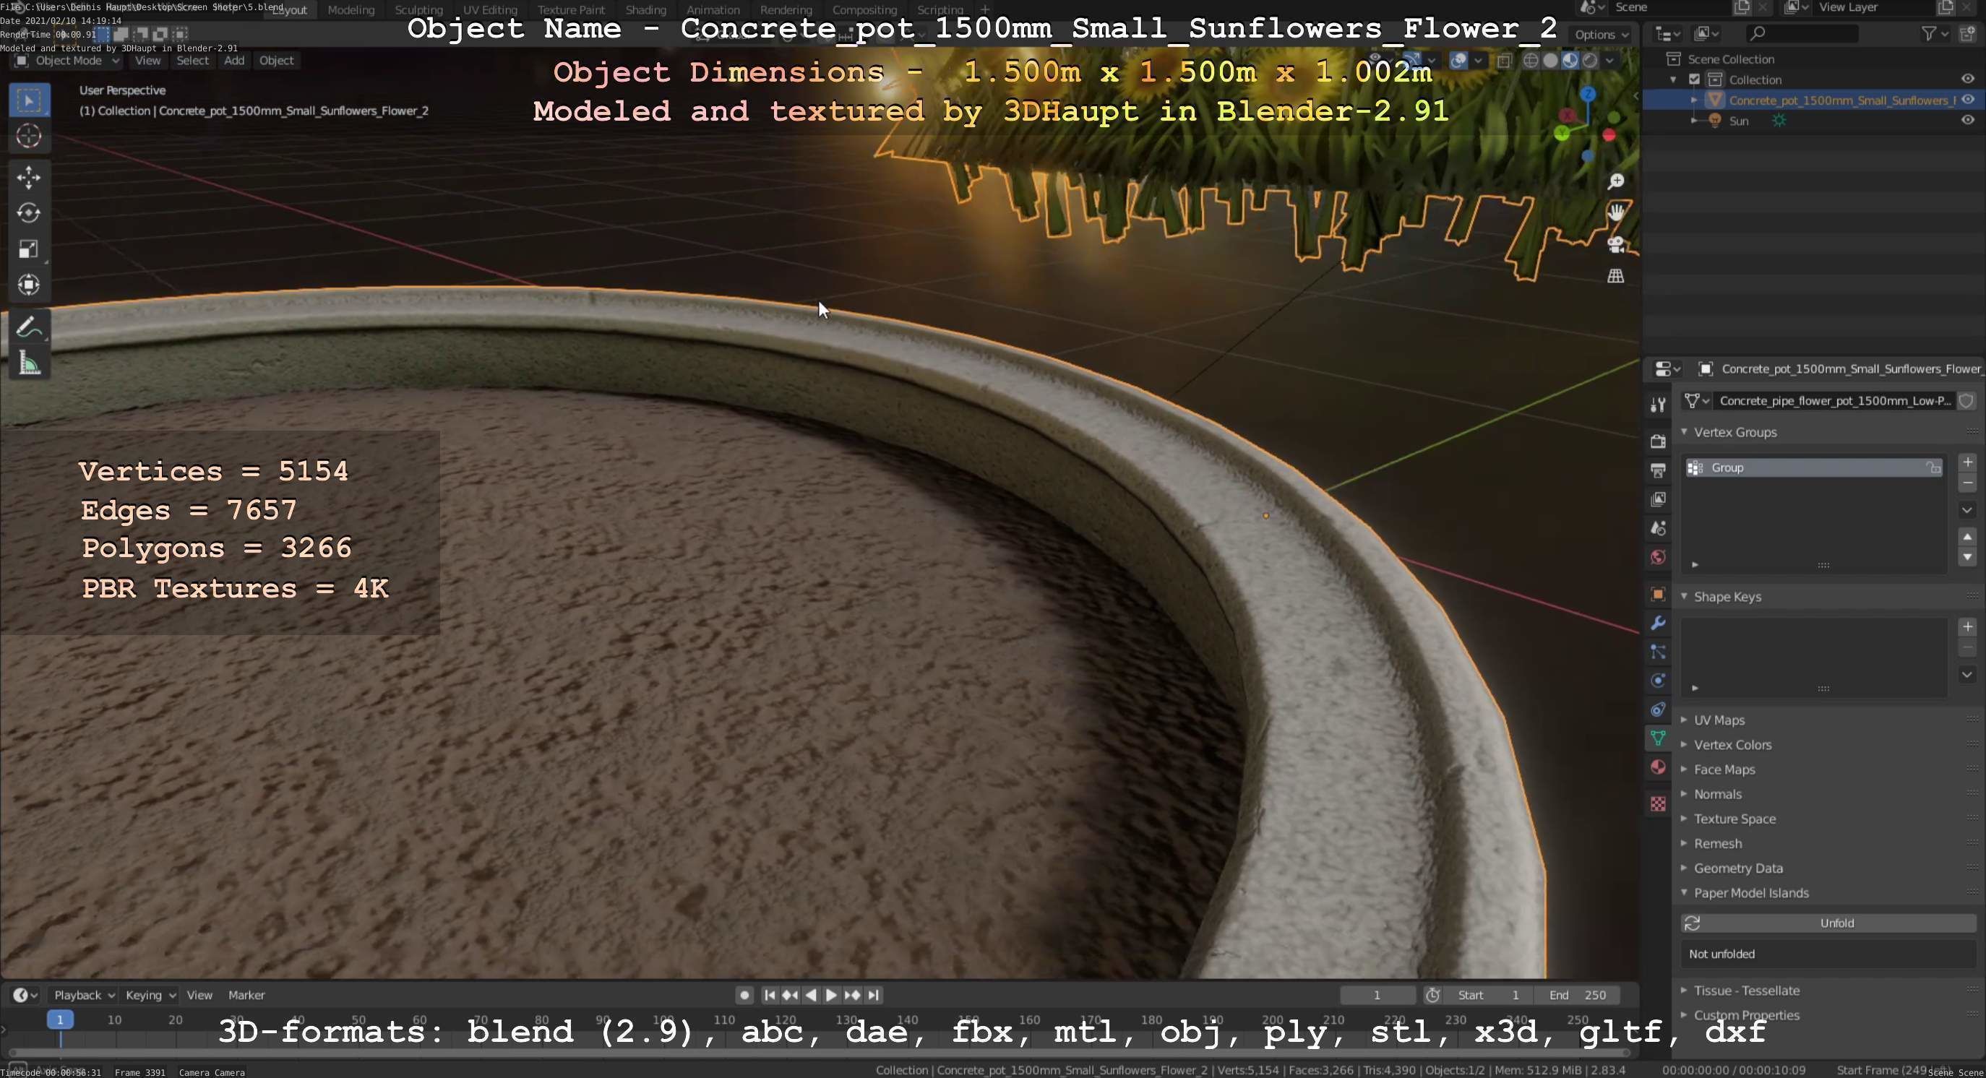Viewport: 1986px width, 1078px height.
Task: Open the Options dropdown in viewport
Action: (1602, 34)
